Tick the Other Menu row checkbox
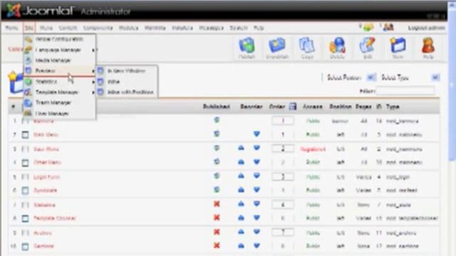Screen dimensions: 456x256 click(26, 163)
